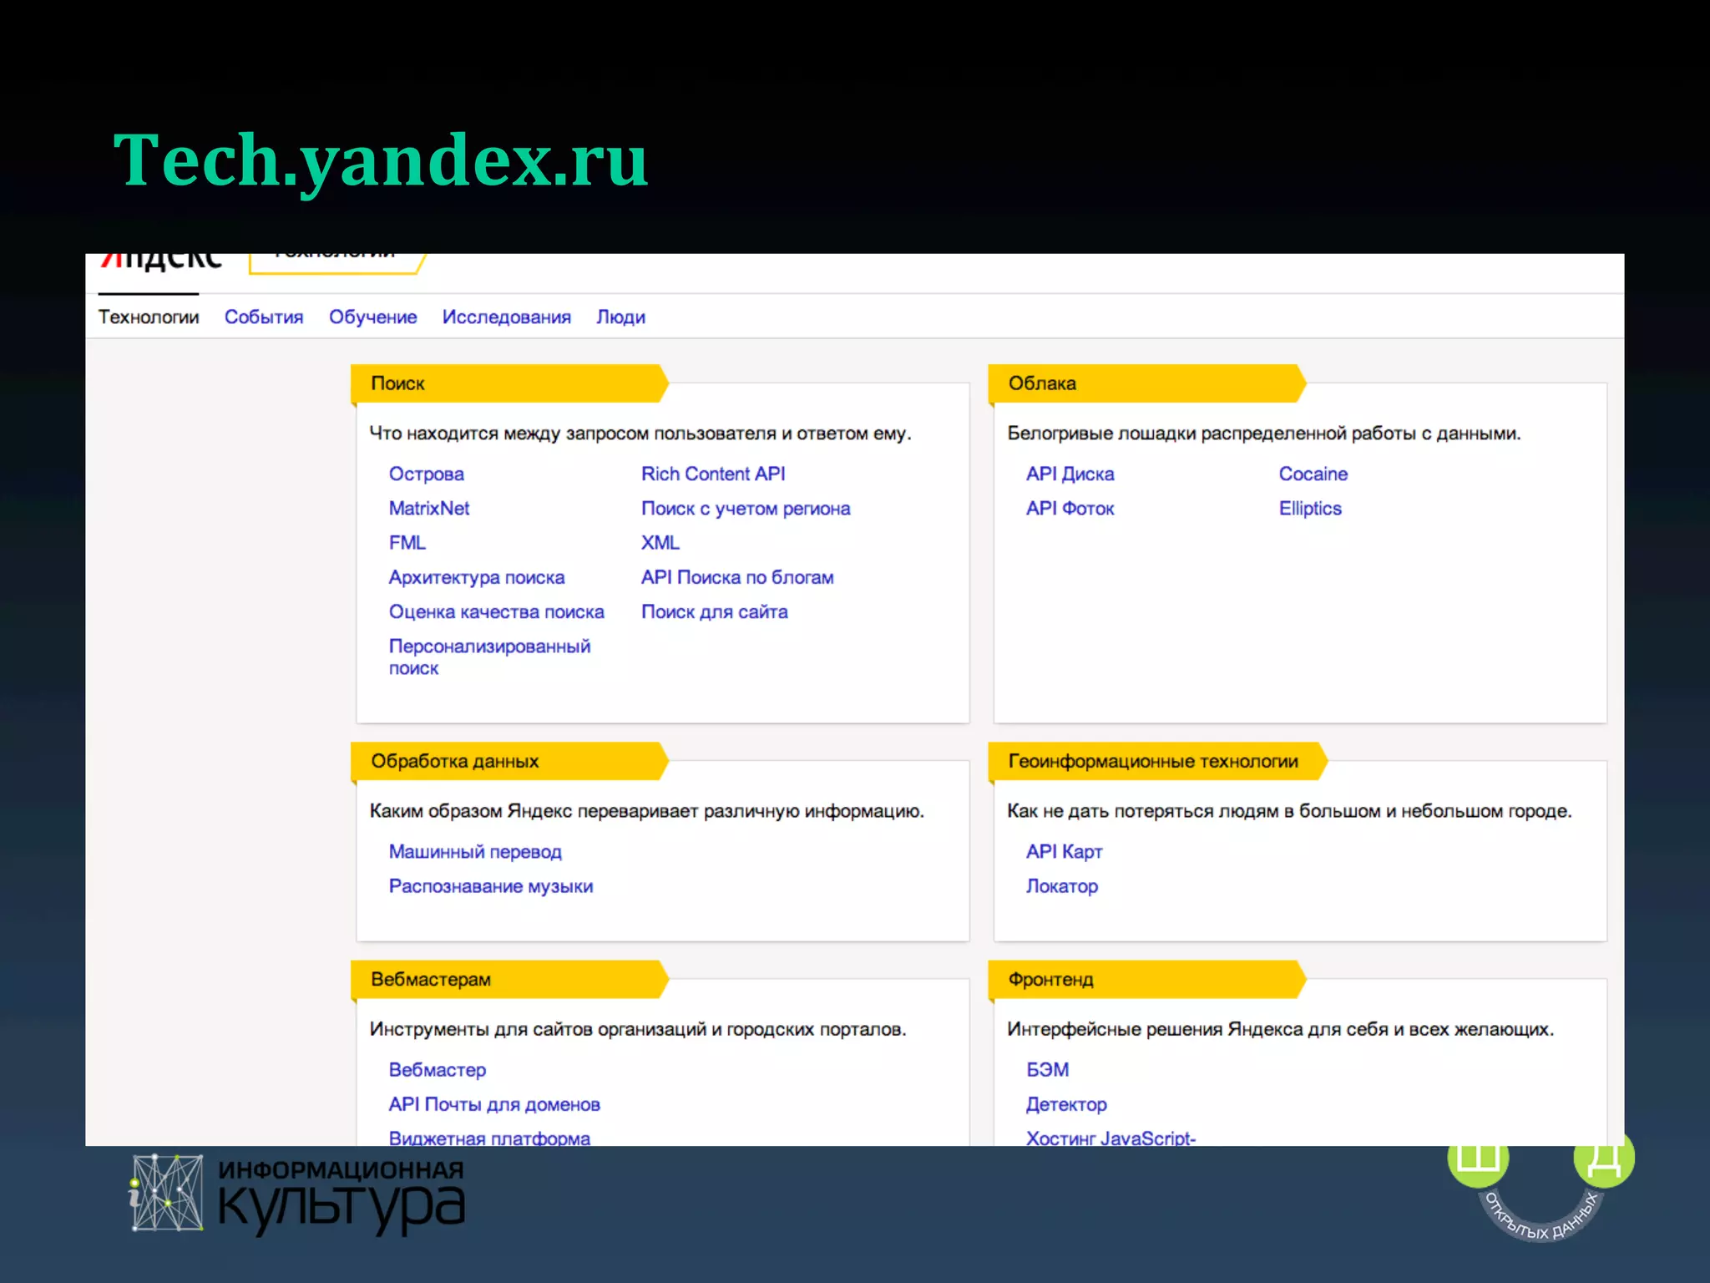1710x1283 pixels.
Task: Follow the Локатор link
Action: [x=1061, y=886]
